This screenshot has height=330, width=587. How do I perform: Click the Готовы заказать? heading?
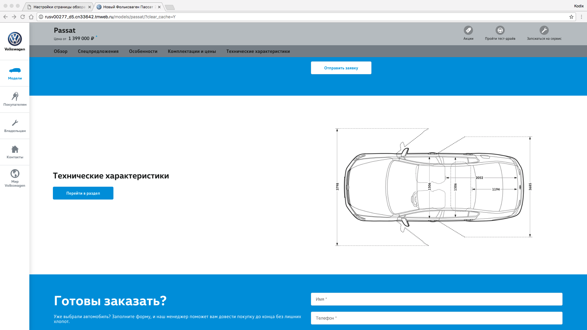110,301
